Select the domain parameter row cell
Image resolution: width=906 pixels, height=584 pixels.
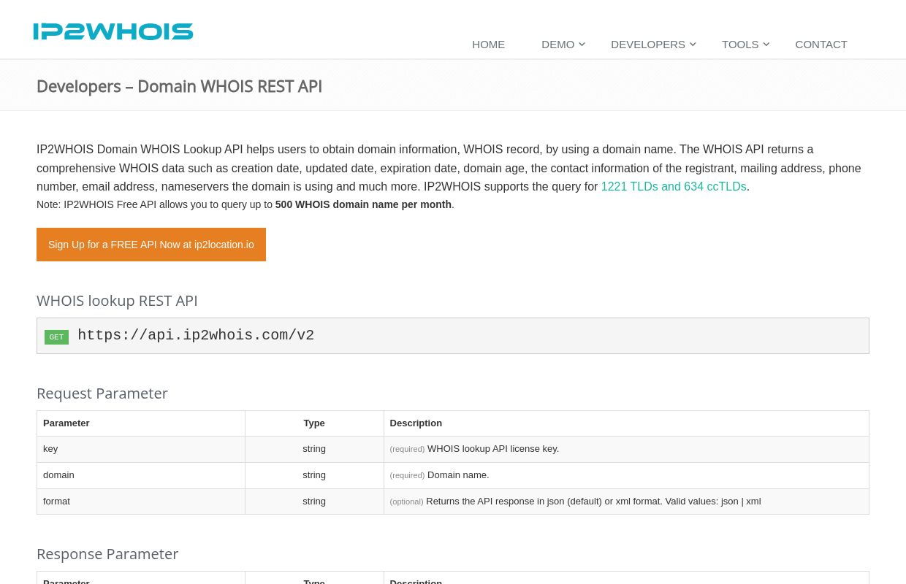pos(58,475)
